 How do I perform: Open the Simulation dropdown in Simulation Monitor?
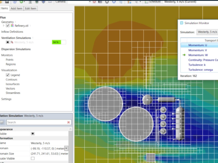pos(207,32)
